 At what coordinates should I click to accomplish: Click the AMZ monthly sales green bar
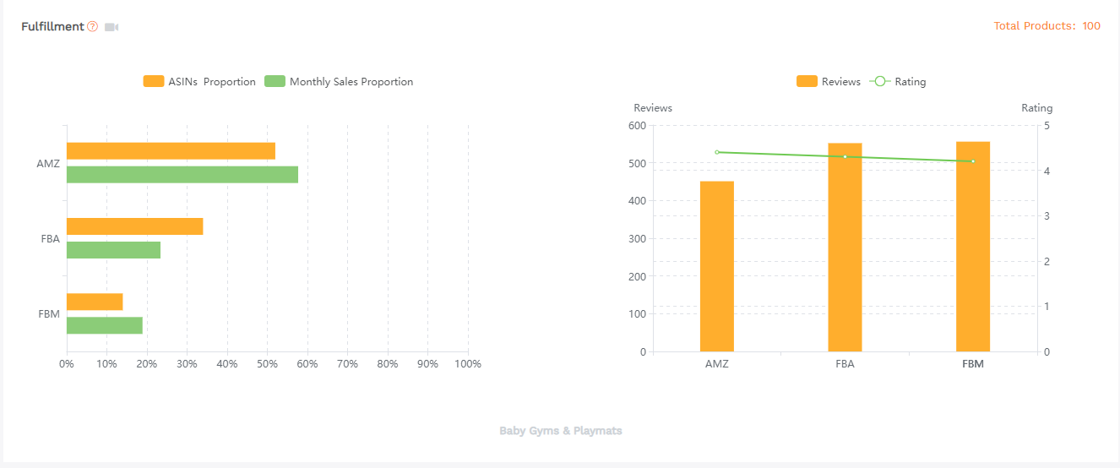tap(182, 175)
